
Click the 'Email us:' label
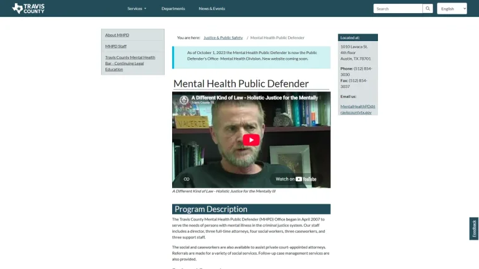point(348,97)
